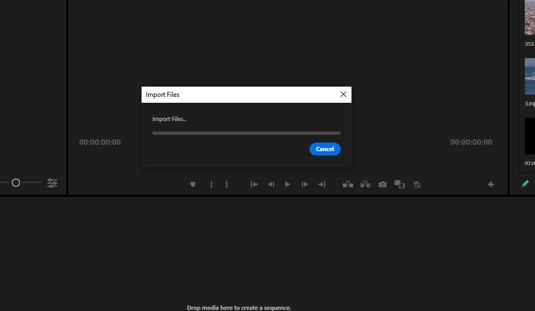
Task: Add a marker in the monitor
Action: coord(193,185)
